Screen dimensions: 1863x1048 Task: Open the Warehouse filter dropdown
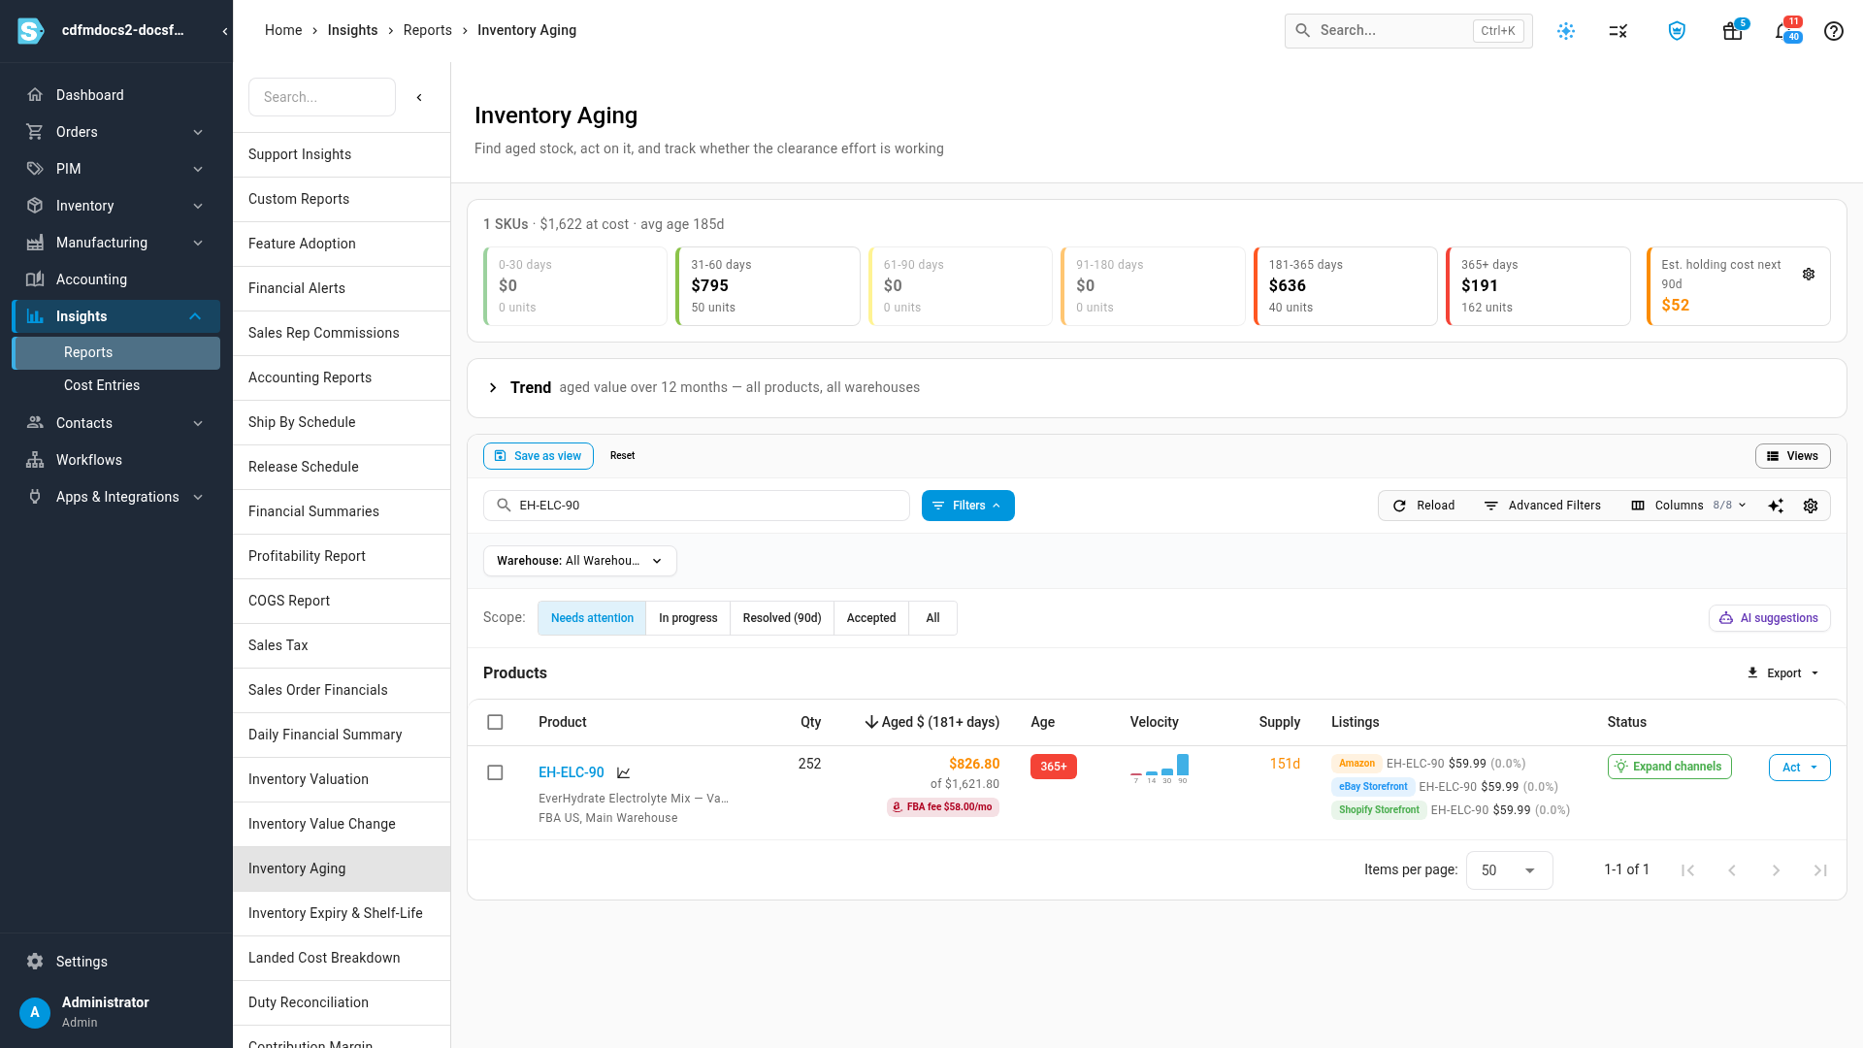click(580, 561)
